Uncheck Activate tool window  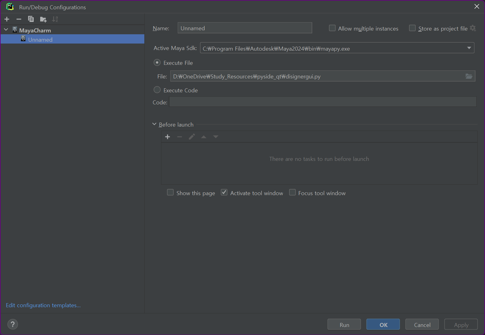[x=224, y=192]
